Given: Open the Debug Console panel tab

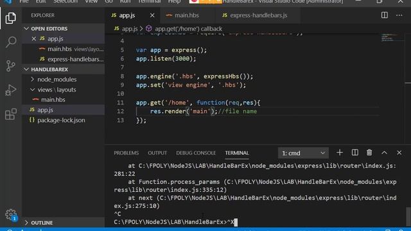Looking at the screenshot, I should (x=196, y=153).
